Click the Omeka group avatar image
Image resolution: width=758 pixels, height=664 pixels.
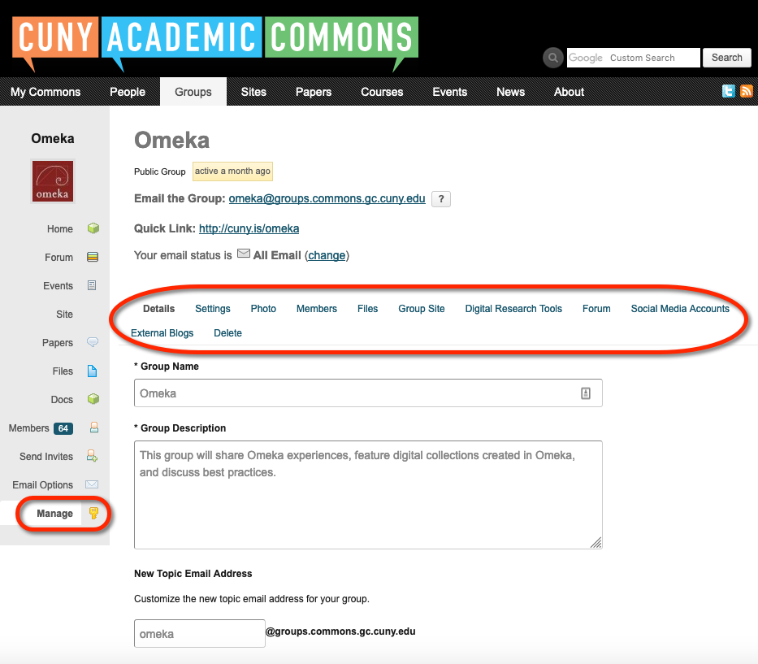click(x=53, y=181)
